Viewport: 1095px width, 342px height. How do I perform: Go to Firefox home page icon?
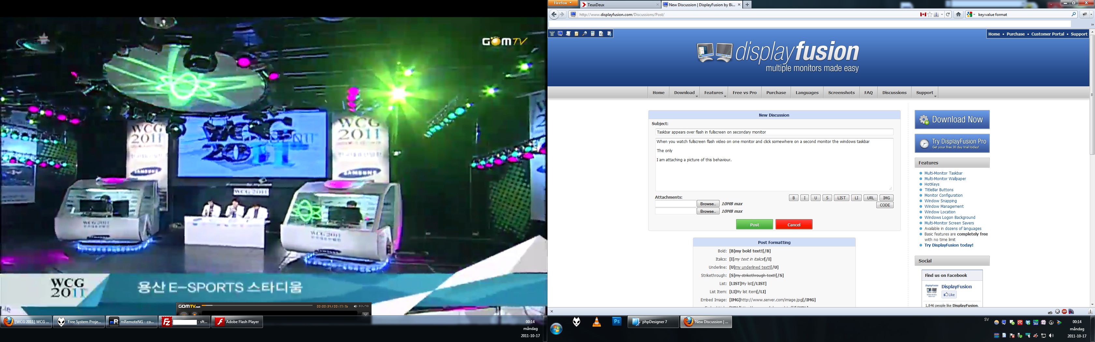point(958,14)
